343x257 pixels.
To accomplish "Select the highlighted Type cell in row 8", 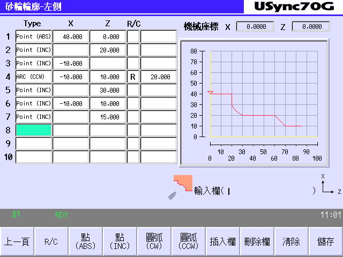I will click(x=33, y=130).
